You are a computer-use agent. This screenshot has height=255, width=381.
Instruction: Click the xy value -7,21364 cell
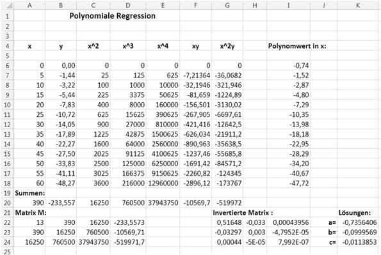195,75
